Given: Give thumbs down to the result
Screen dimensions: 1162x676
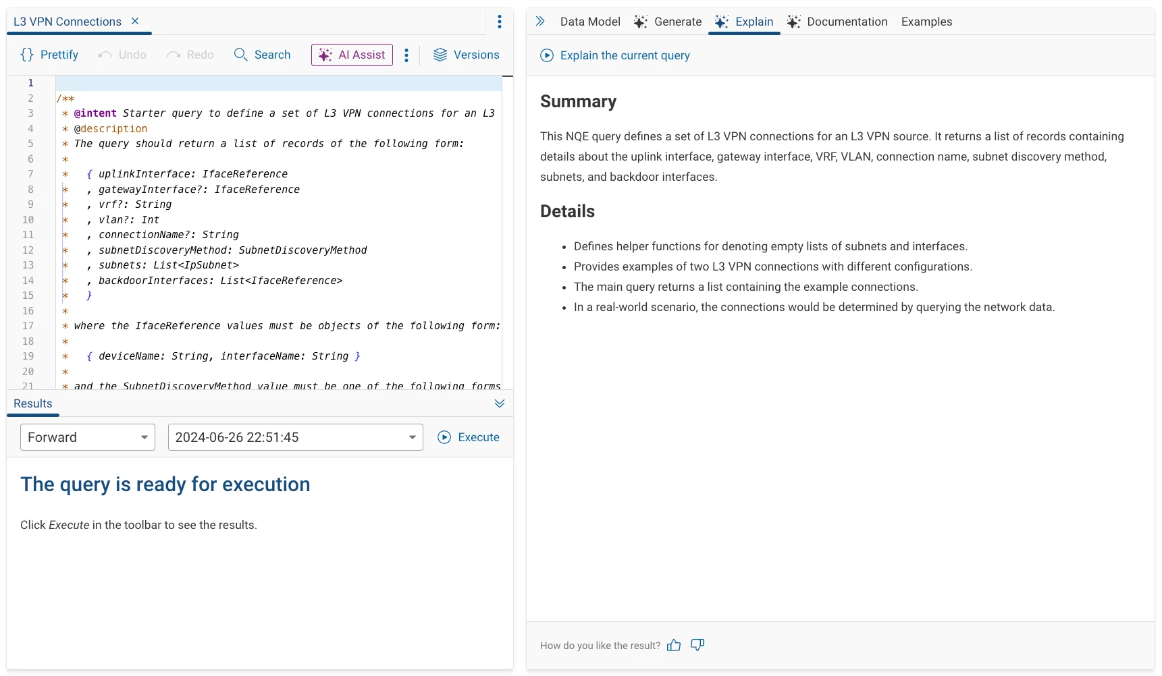Looking at the screenshot, I should 697,645.
